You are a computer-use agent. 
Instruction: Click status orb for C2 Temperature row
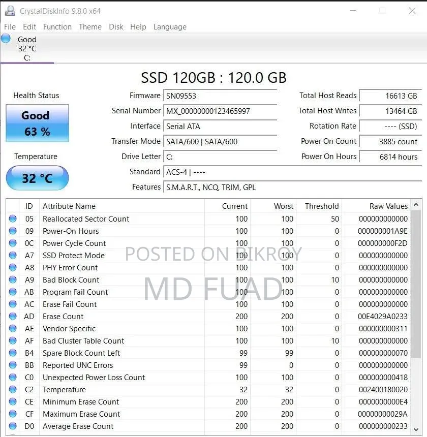click(13, 389)
